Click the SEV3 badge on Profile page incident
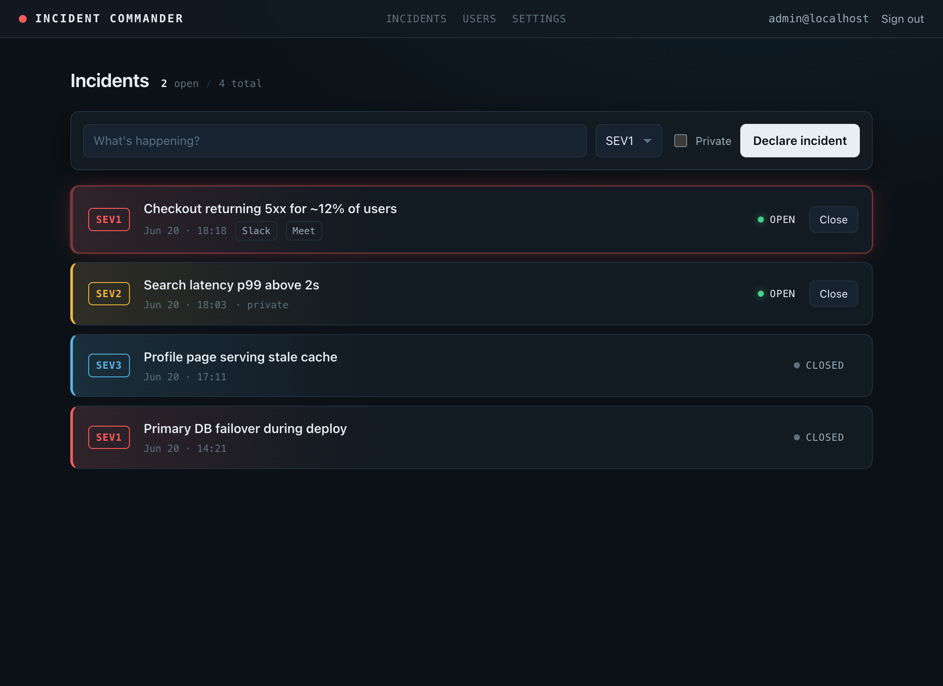Viewport: 943px width, 686px height. click(109, 365)
